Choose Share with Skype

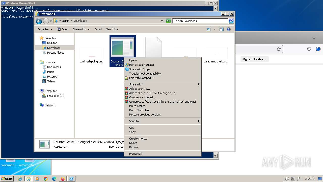[163, 69]
